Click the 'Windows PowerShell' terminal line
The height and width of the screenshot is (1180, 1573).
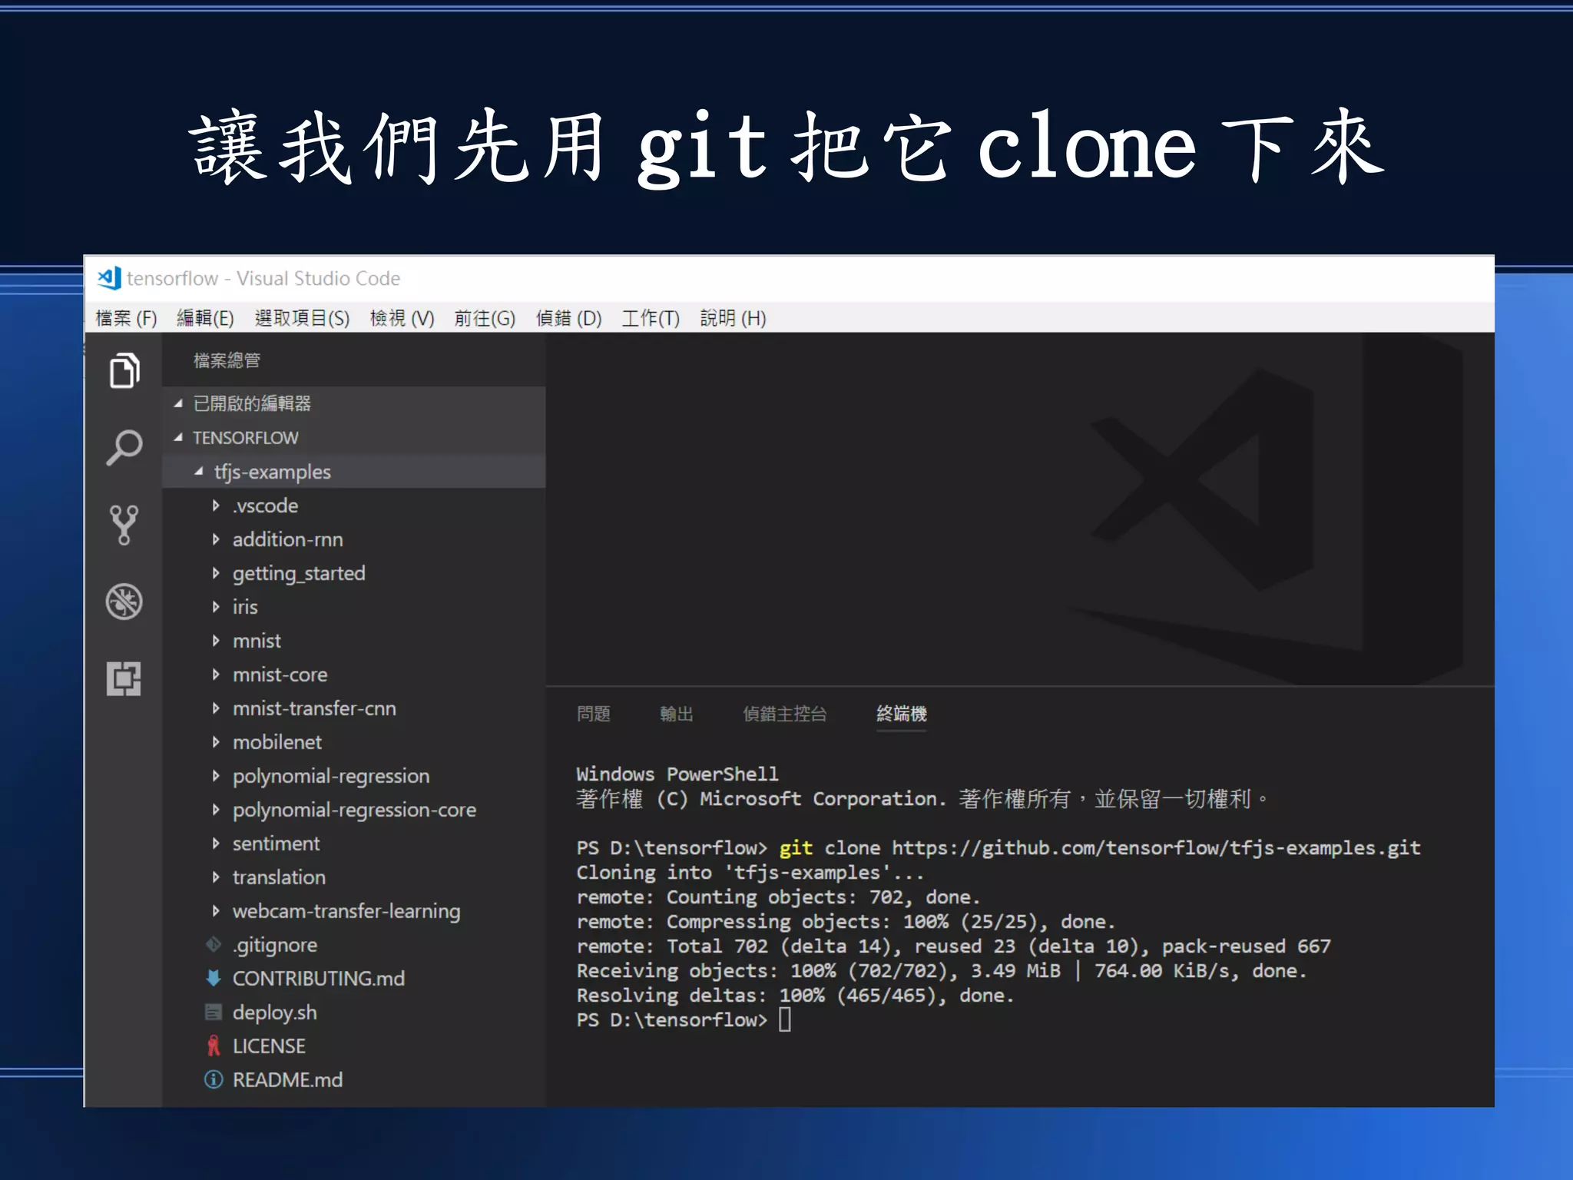(x=677, y=774)
